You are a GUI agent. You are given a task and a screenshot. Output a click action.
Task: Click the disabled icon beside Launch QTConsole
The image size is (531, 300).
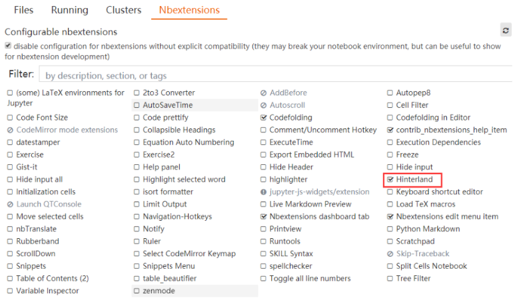click(10, 205)
